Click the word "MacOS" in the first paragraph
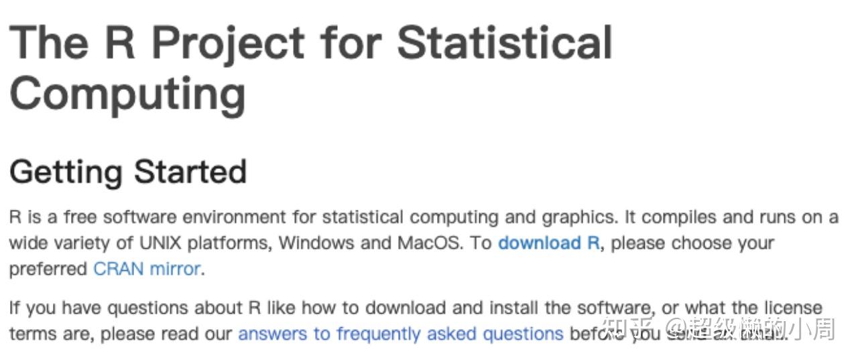The height and width of the screenshot is (362, 858). (429, 243)
